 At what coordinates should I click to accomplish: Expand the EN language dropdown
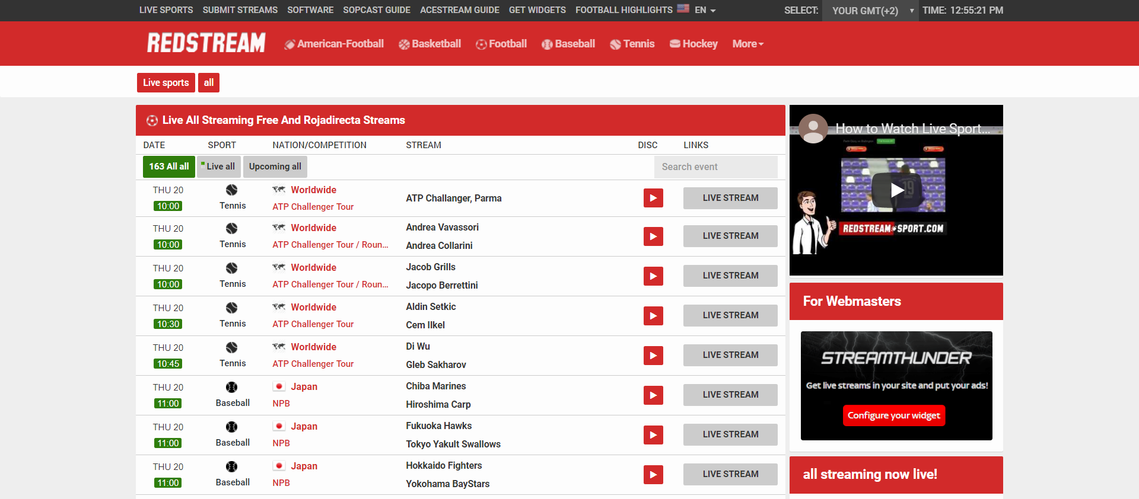point(705,10)
